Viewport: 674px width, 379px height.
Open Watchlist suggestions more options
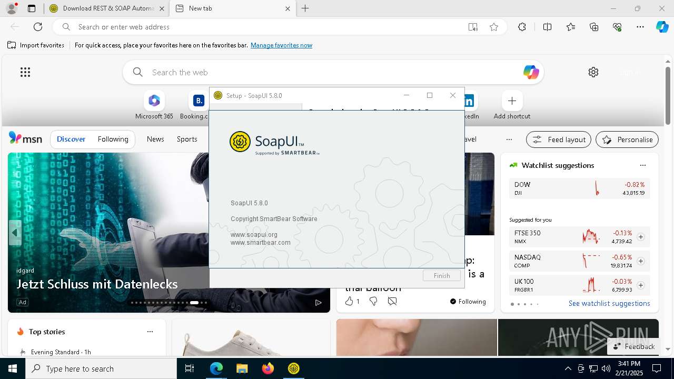pos(642,165)
